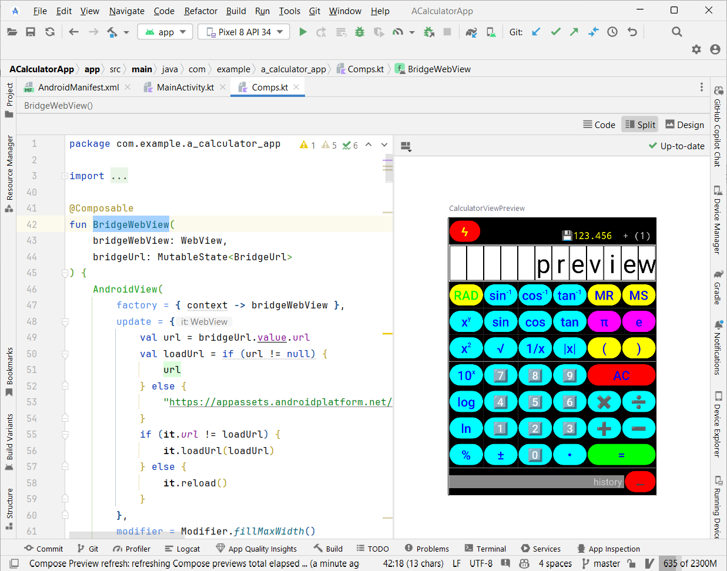Enable Code-only editor view
This screenshot has width=727, height=571.
tap(599, 125)
